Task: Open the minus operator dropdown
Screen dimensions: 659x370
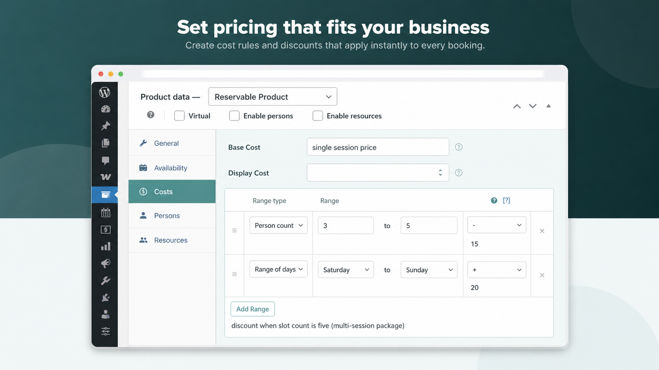Action: pyautogui.click(x=497, y=225)
